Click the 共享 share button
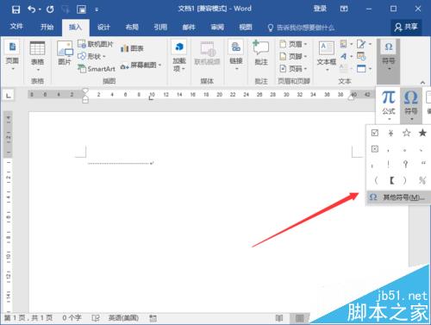431x325 pixels. click(x=406, y=27)
